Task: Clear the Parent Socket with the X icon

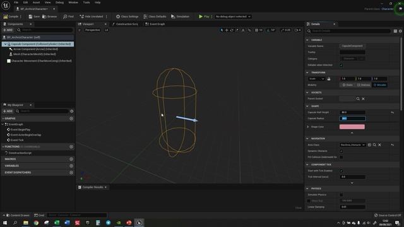Action: tap(363, 98)
